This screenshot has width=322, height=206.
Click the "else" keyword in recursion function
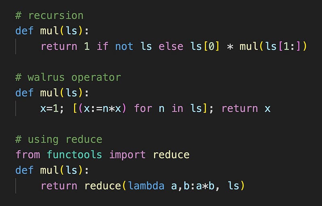(x=171, y=47)
